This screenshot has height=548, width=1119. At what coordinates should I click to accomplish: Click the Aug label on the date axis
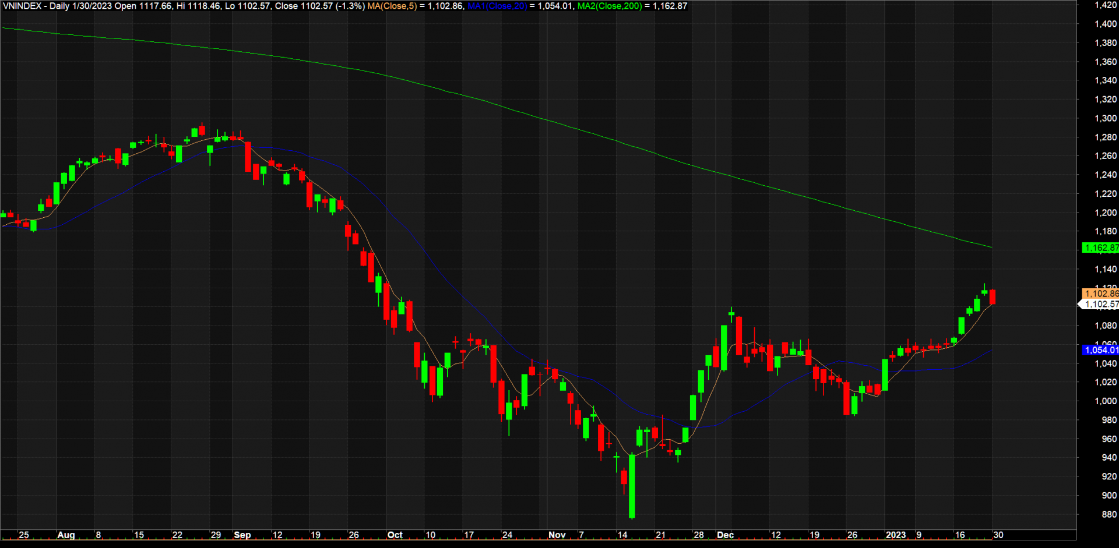coord(66,535)
